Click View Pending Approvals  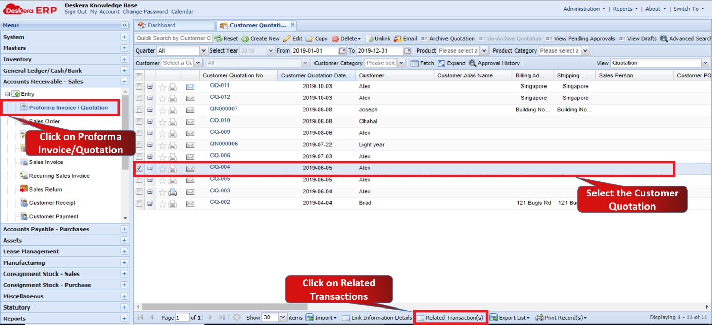coord(580,39)
